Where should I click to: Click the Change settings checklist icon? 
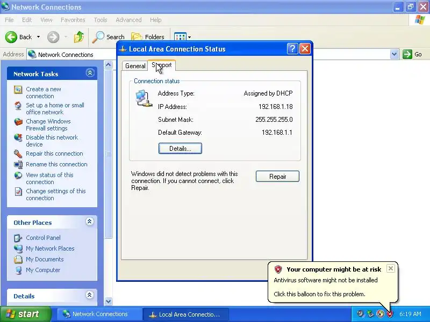point(18,192)
